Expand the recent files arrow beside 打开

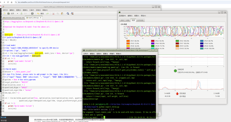coord(17,13)
